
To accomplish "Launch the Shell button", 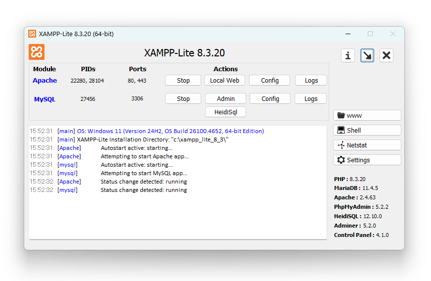I will tap(367, 130).
